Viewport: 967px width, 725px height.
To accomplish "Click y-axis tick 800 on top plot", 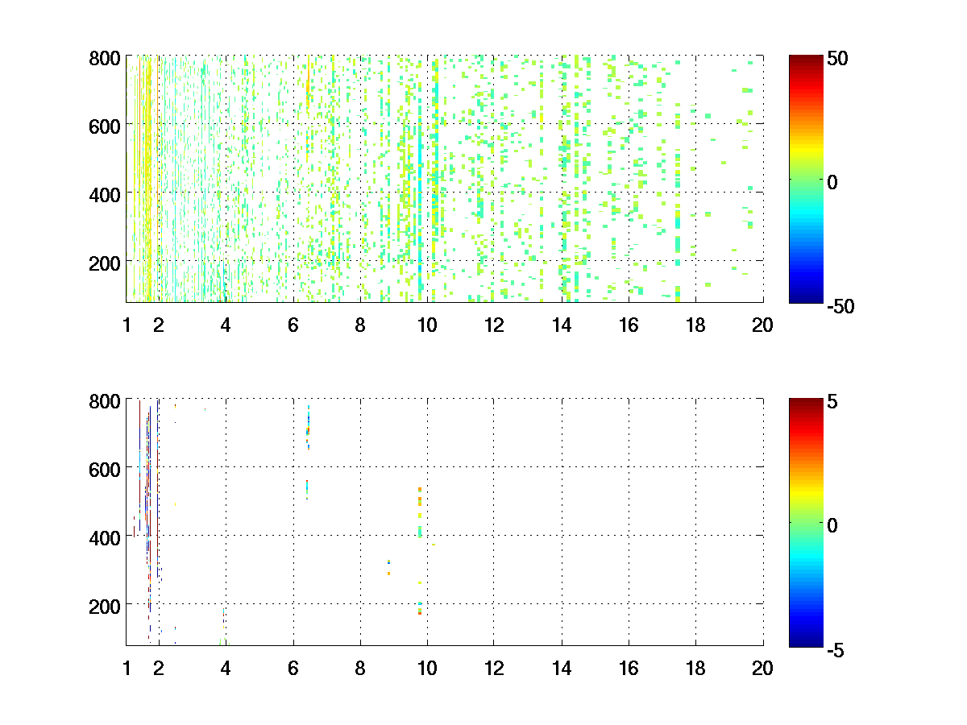I will [x=105, y=58].
